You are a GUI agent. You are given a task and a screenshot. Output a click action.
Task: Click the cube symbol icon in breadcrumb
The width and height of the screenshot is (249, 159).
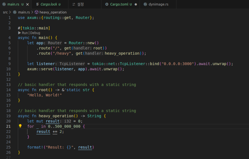36,12
